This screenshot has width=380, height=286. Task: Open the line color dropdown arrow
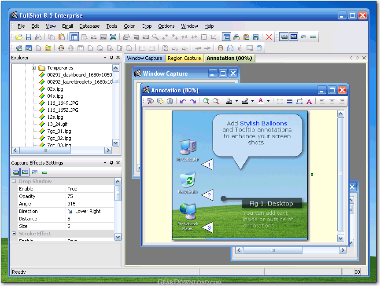[252, 101]
